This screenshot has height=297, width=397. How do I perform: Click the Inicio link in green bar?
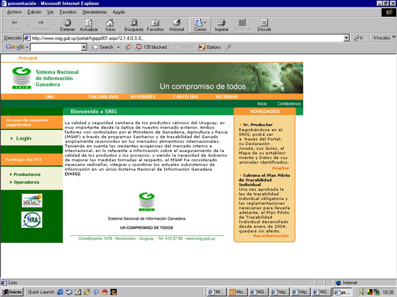pyautogui.click(x=262, y=104)
